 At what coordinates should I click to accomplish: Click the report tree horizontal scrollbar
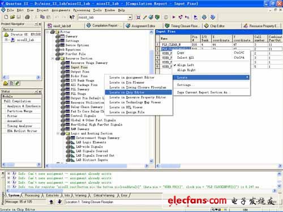click(97, 166)
